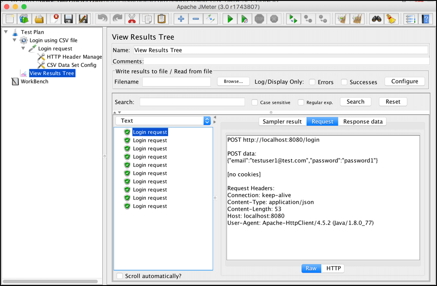Stop all remote engines
437x286 pixels.
click(308, 19)
